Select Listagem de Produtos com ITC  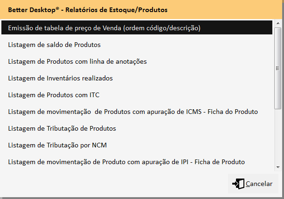tap(54, 95)
